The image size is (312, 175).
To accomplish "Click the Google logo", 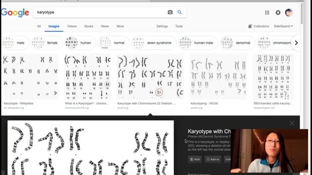I will pyautogui.click(x=15, y=13).
